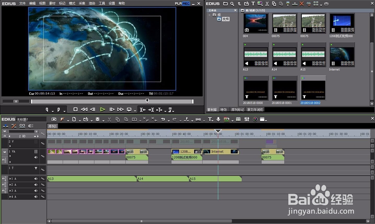Toggle video mute on the 1 VA track
This screenshot has width=375, height=224.
tap(36, 151)
